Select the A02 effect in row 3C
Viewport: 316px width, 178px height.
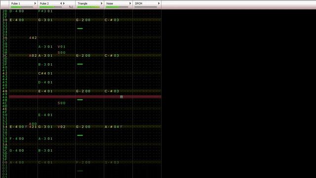[33, 55]
